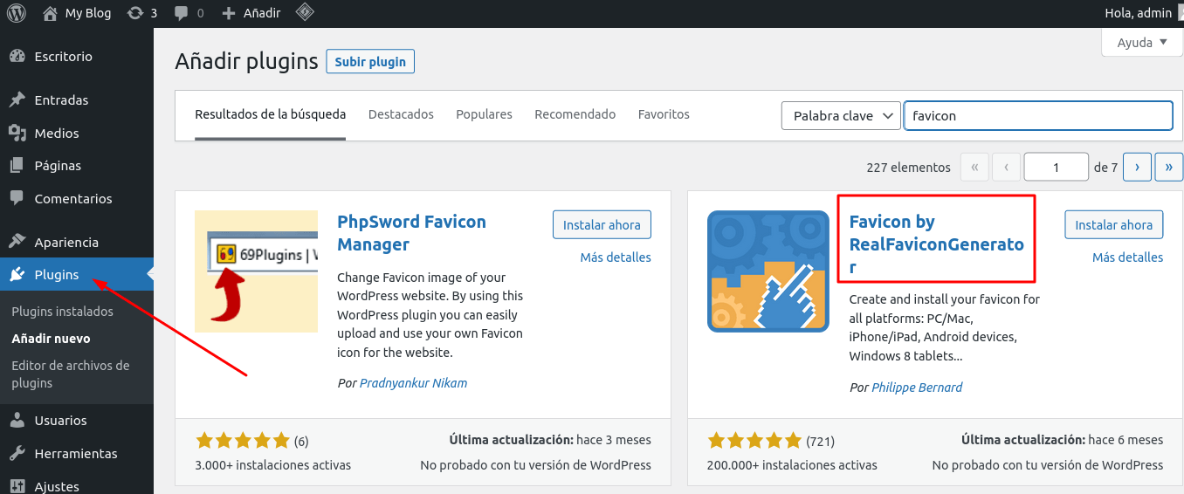Click the favicon search input field
1184x494 pixels.
tap(1038, 115)
